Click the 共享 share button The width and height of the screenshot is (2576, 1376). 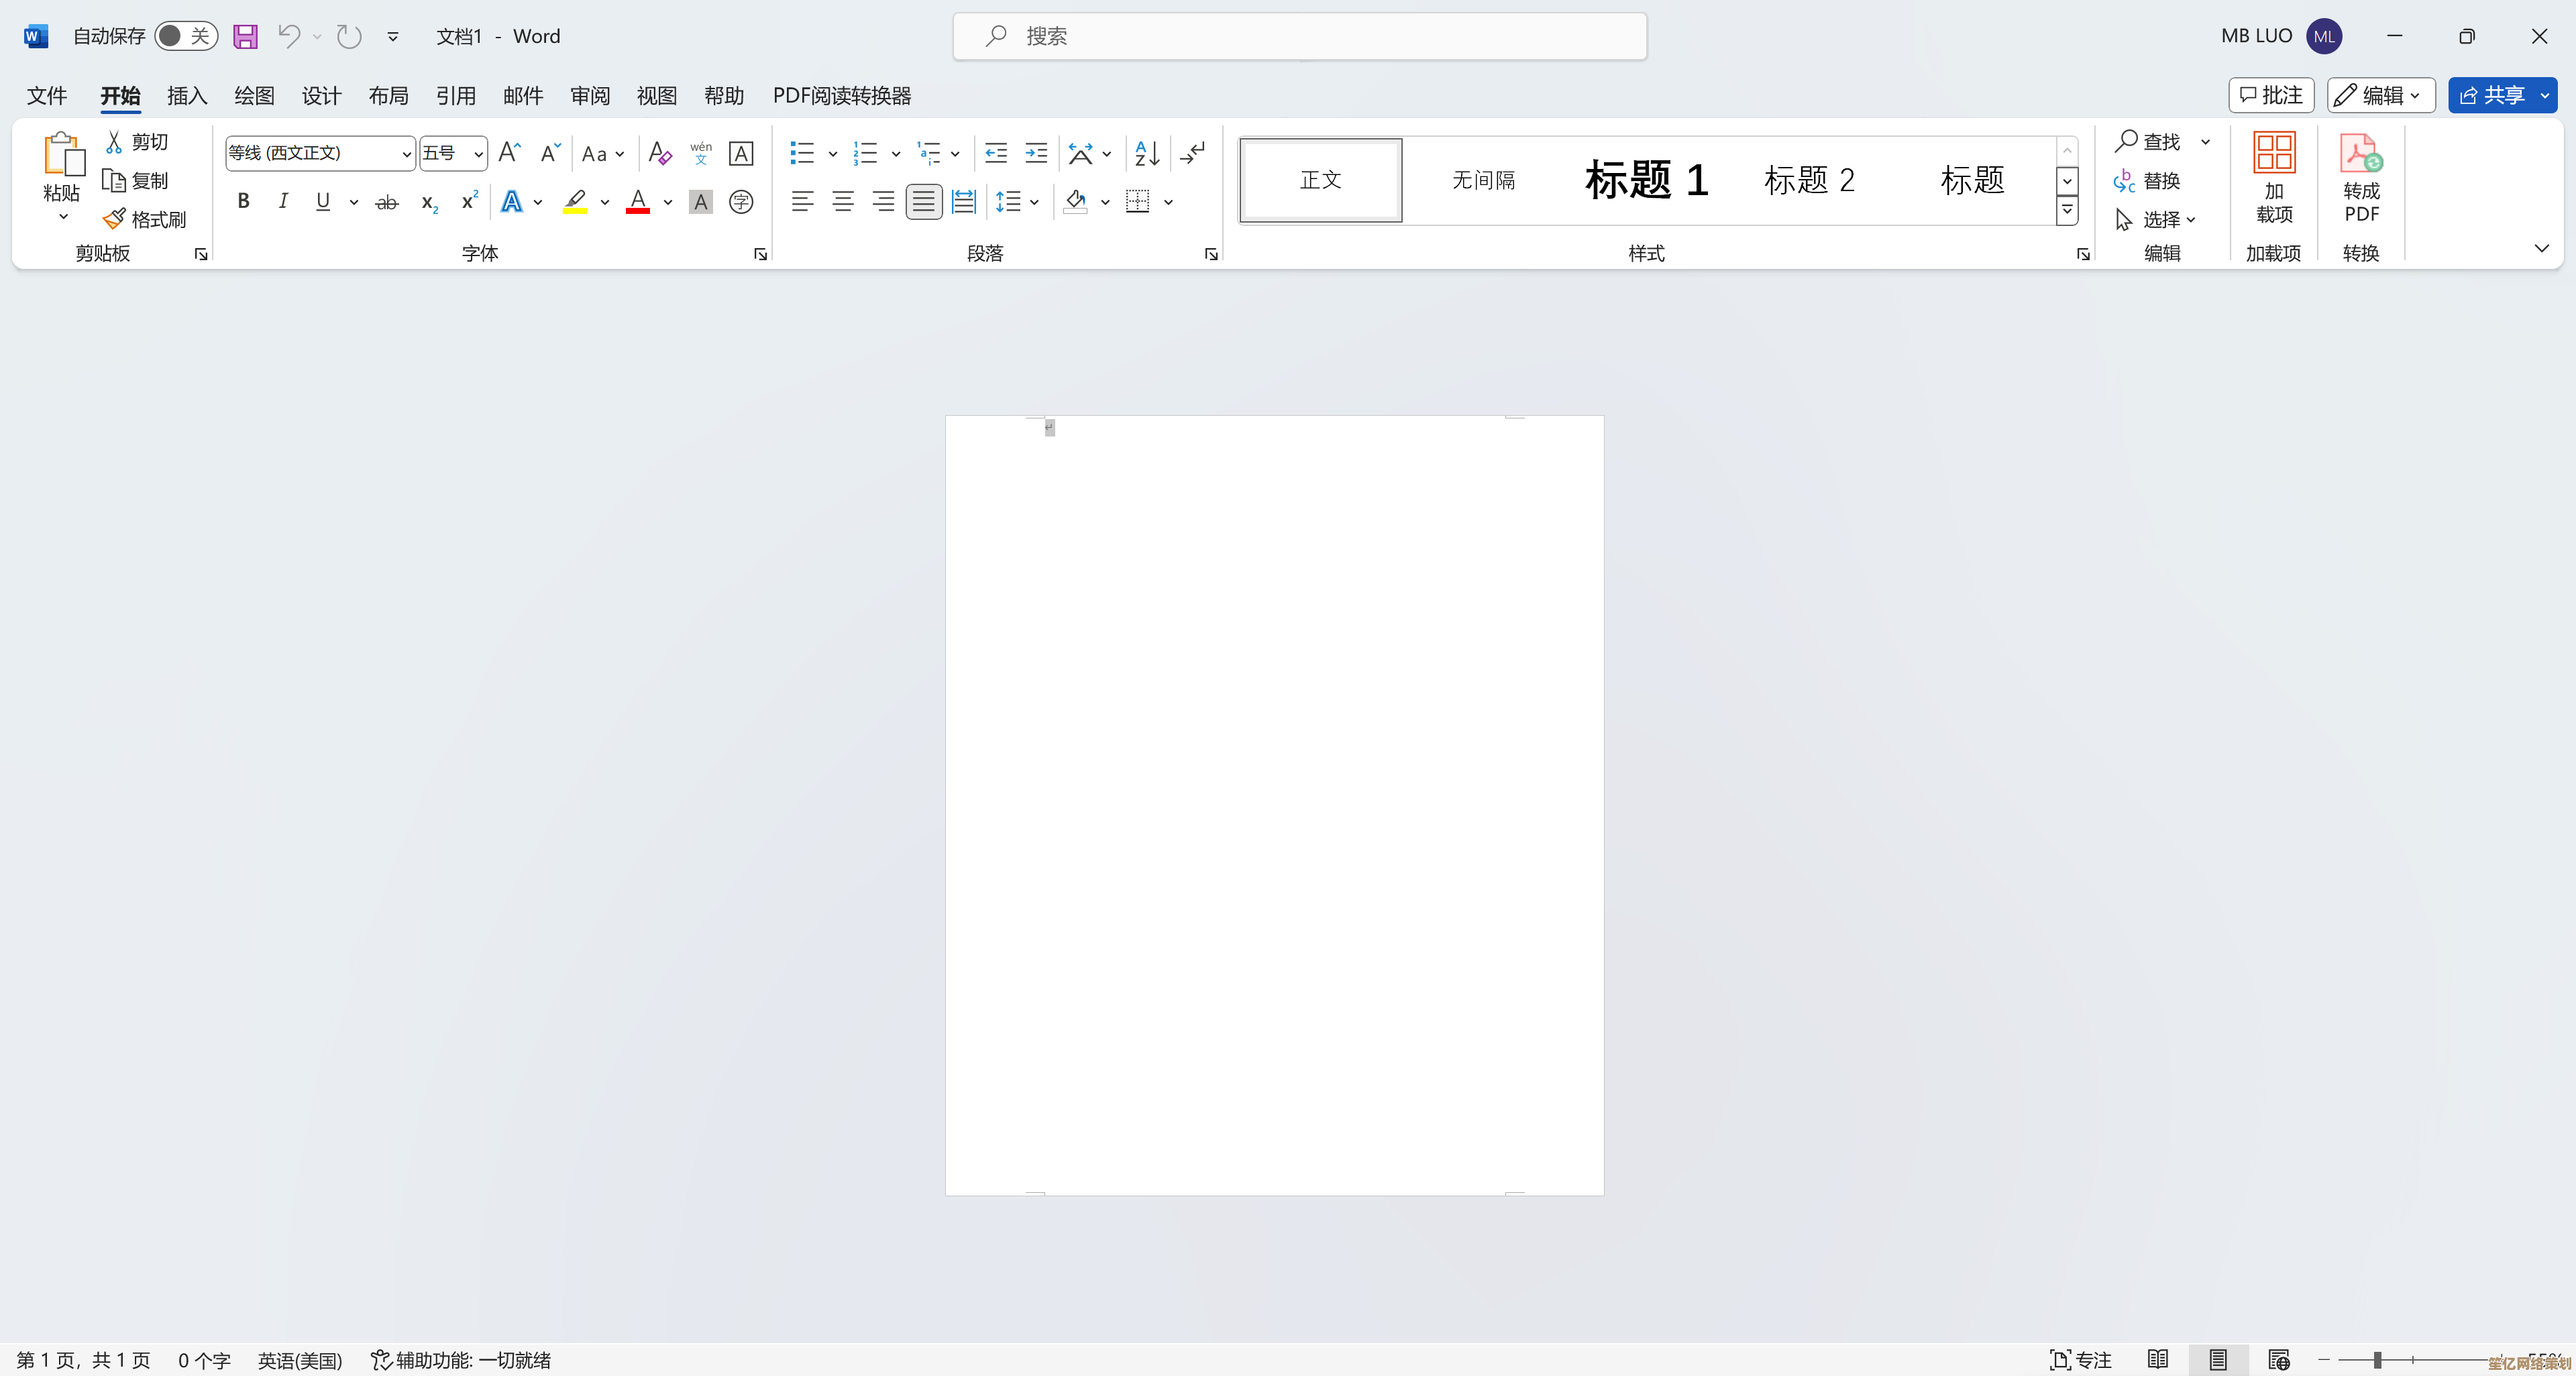point(2491,96)
